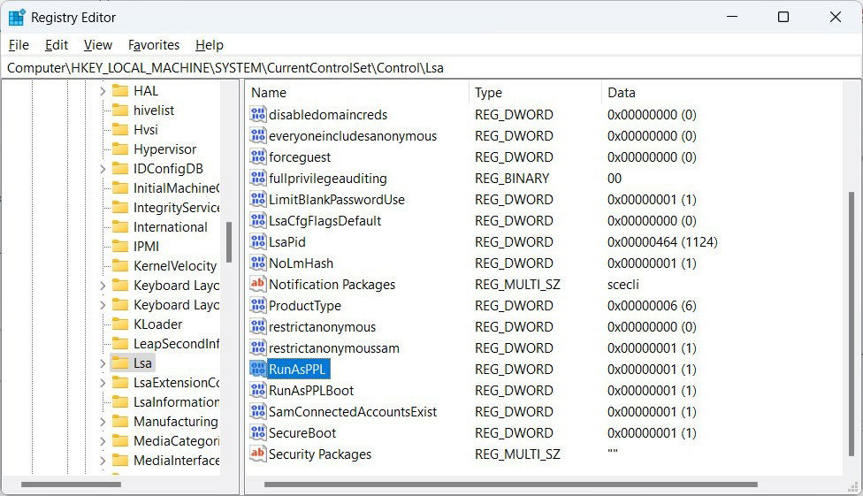
Task: Select the Hvsi key
Action: click(146, 129)
